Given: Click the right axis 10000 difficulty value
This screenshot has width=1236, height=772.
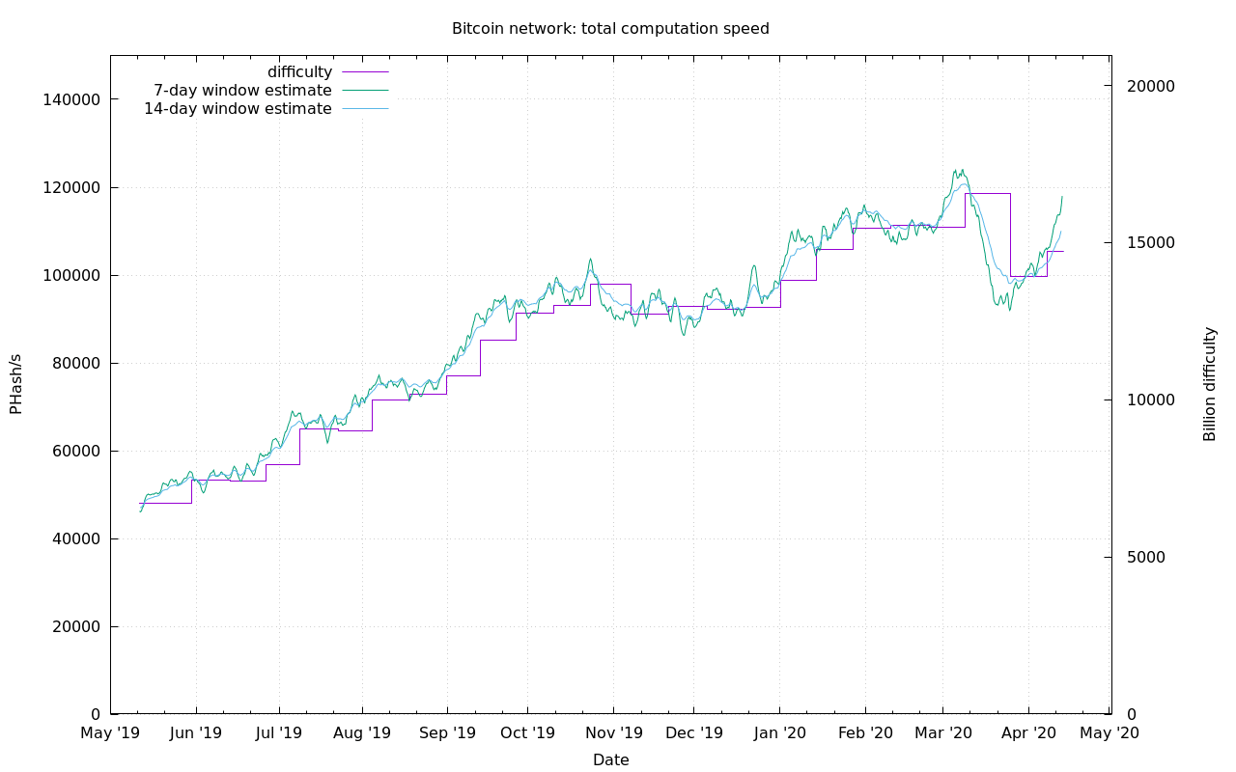Looking at the screenshot, I should (1149, 400).
